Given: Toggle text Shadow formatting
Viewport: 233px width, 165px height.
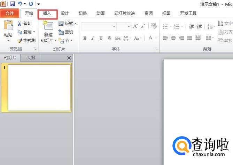Looking at the screenshot, I should click(109, 38).
